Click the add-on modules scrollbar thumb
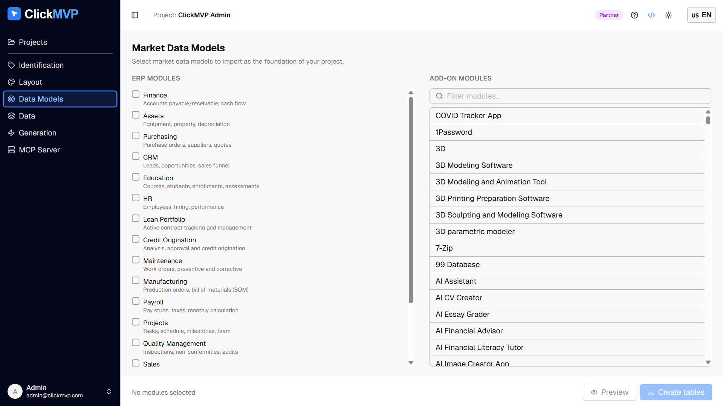 coord(708,120)
